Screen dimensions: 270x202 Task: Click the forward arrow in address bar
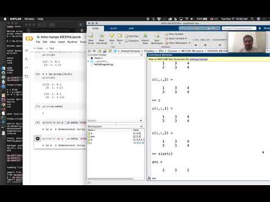[x=94, y=51]
